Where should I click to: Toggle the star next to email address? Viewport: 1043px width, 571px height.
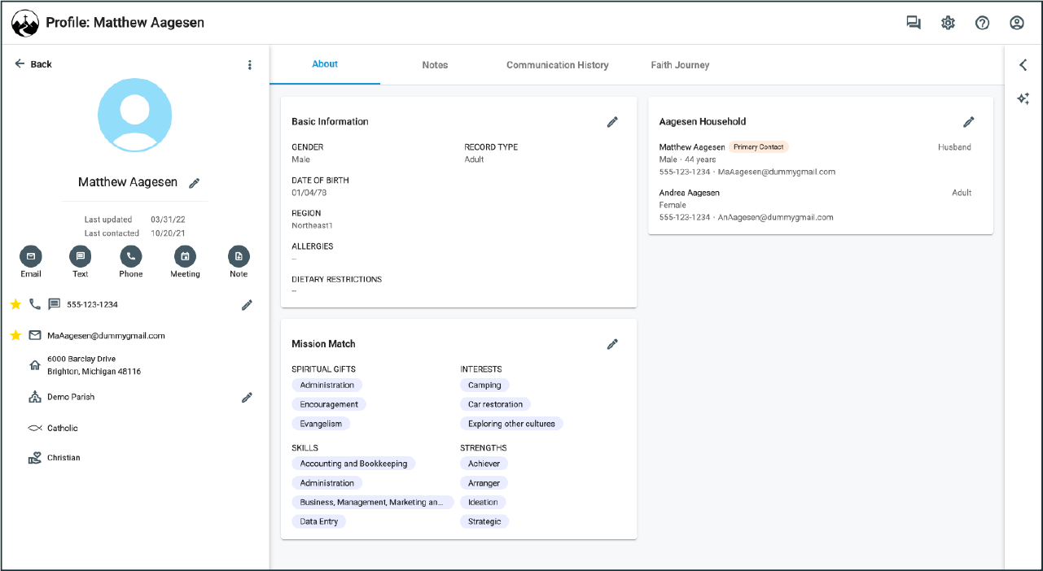click(x=15, y=335)
